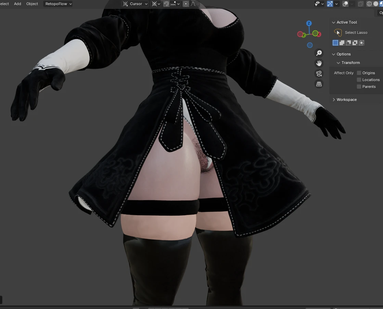Toggle snapping magnet icon
Image resolution: width=383 pixels, height=309 pixels.
click(x=166, y=4)
